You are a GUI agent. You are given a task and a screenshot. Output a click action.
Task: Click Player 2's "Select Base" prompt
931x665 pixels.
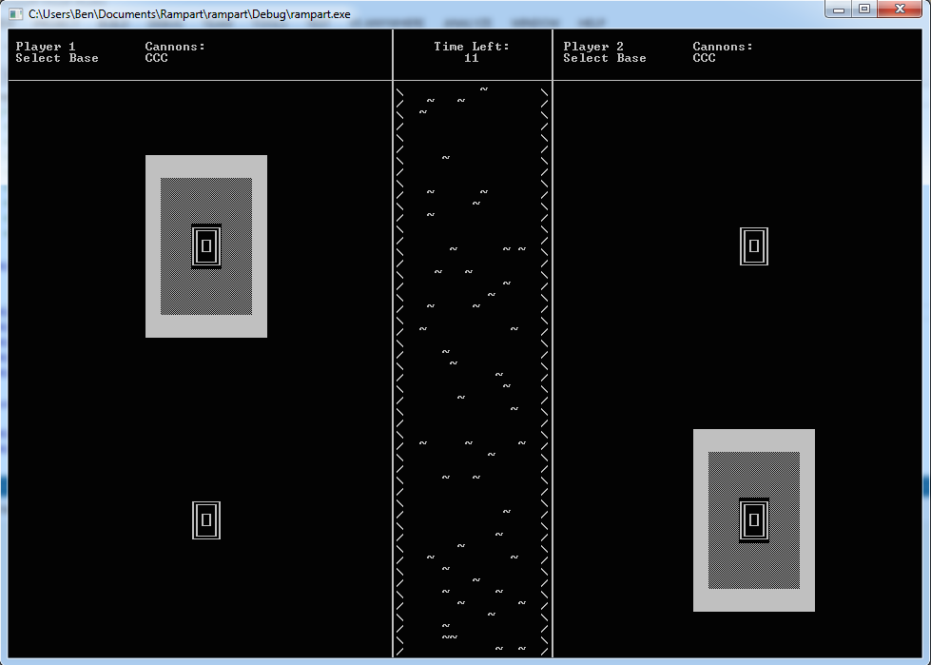coord(605,58)
